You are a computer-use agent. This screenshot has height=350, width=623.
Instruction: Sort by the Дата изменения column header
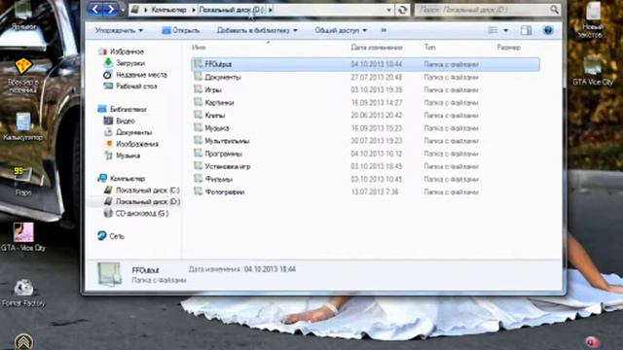(377, 48)
